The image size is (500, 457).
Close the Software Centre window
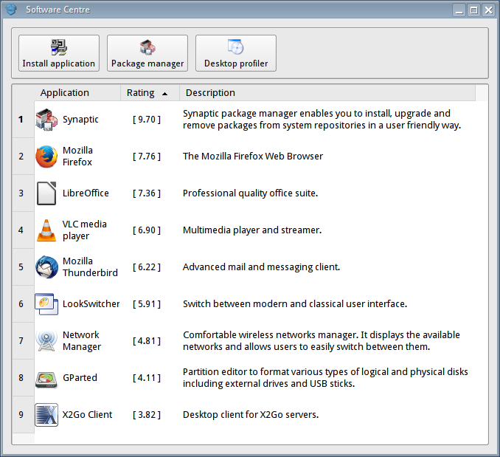point(488,10)
